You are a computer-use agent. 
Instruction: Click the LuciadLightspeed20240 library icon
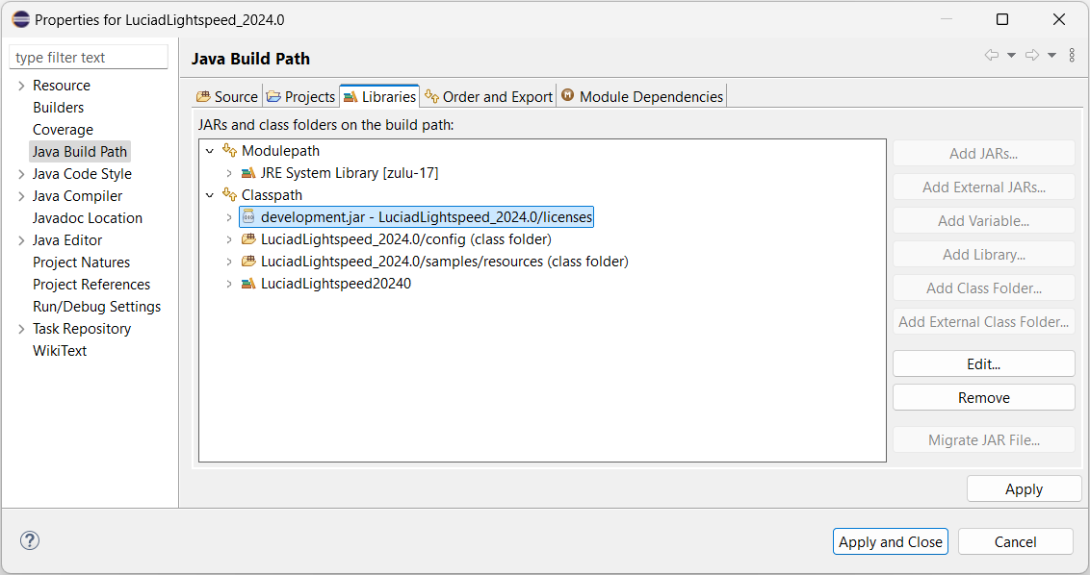click(x=248, y=284)
